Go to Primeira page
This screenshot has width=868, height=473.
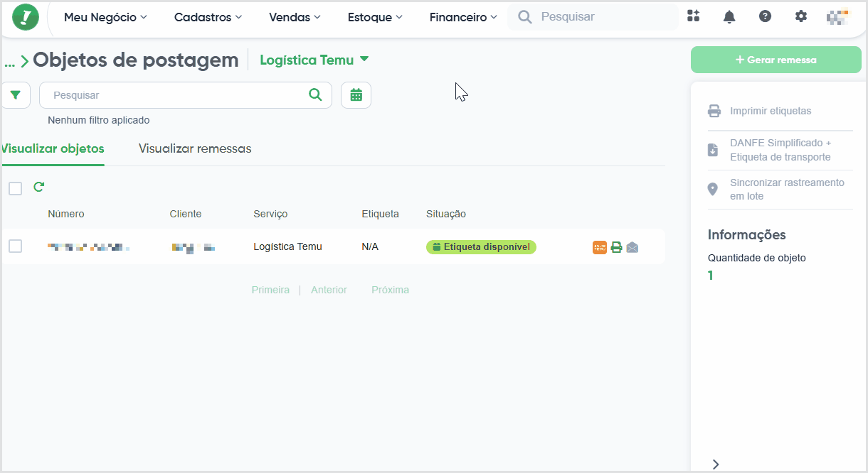[270, 290]
